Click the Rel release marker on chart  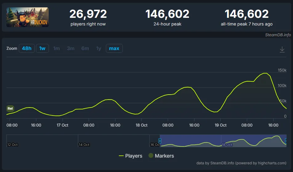click(x=10, y=108)
